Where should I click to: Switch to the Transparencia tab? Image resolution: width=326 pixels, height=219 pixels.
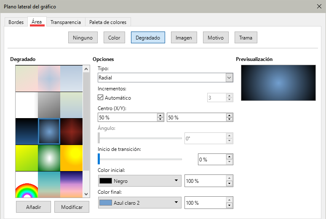click(x=65, y=22)
